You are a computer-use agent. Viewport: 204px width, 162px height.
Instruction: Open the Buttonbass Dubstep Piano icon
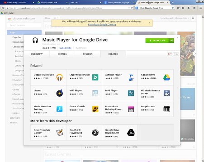coord(131,109)
